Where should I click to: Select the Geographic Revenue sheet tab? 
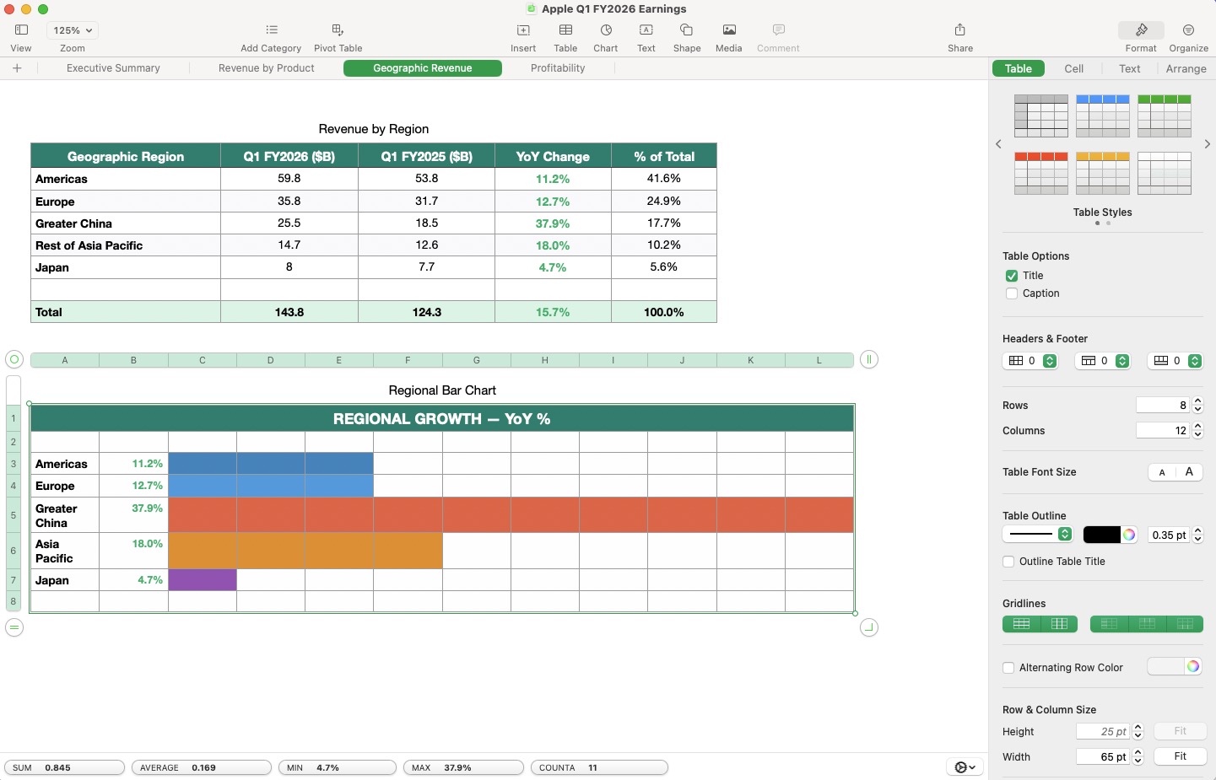click(x=423, y=68)
